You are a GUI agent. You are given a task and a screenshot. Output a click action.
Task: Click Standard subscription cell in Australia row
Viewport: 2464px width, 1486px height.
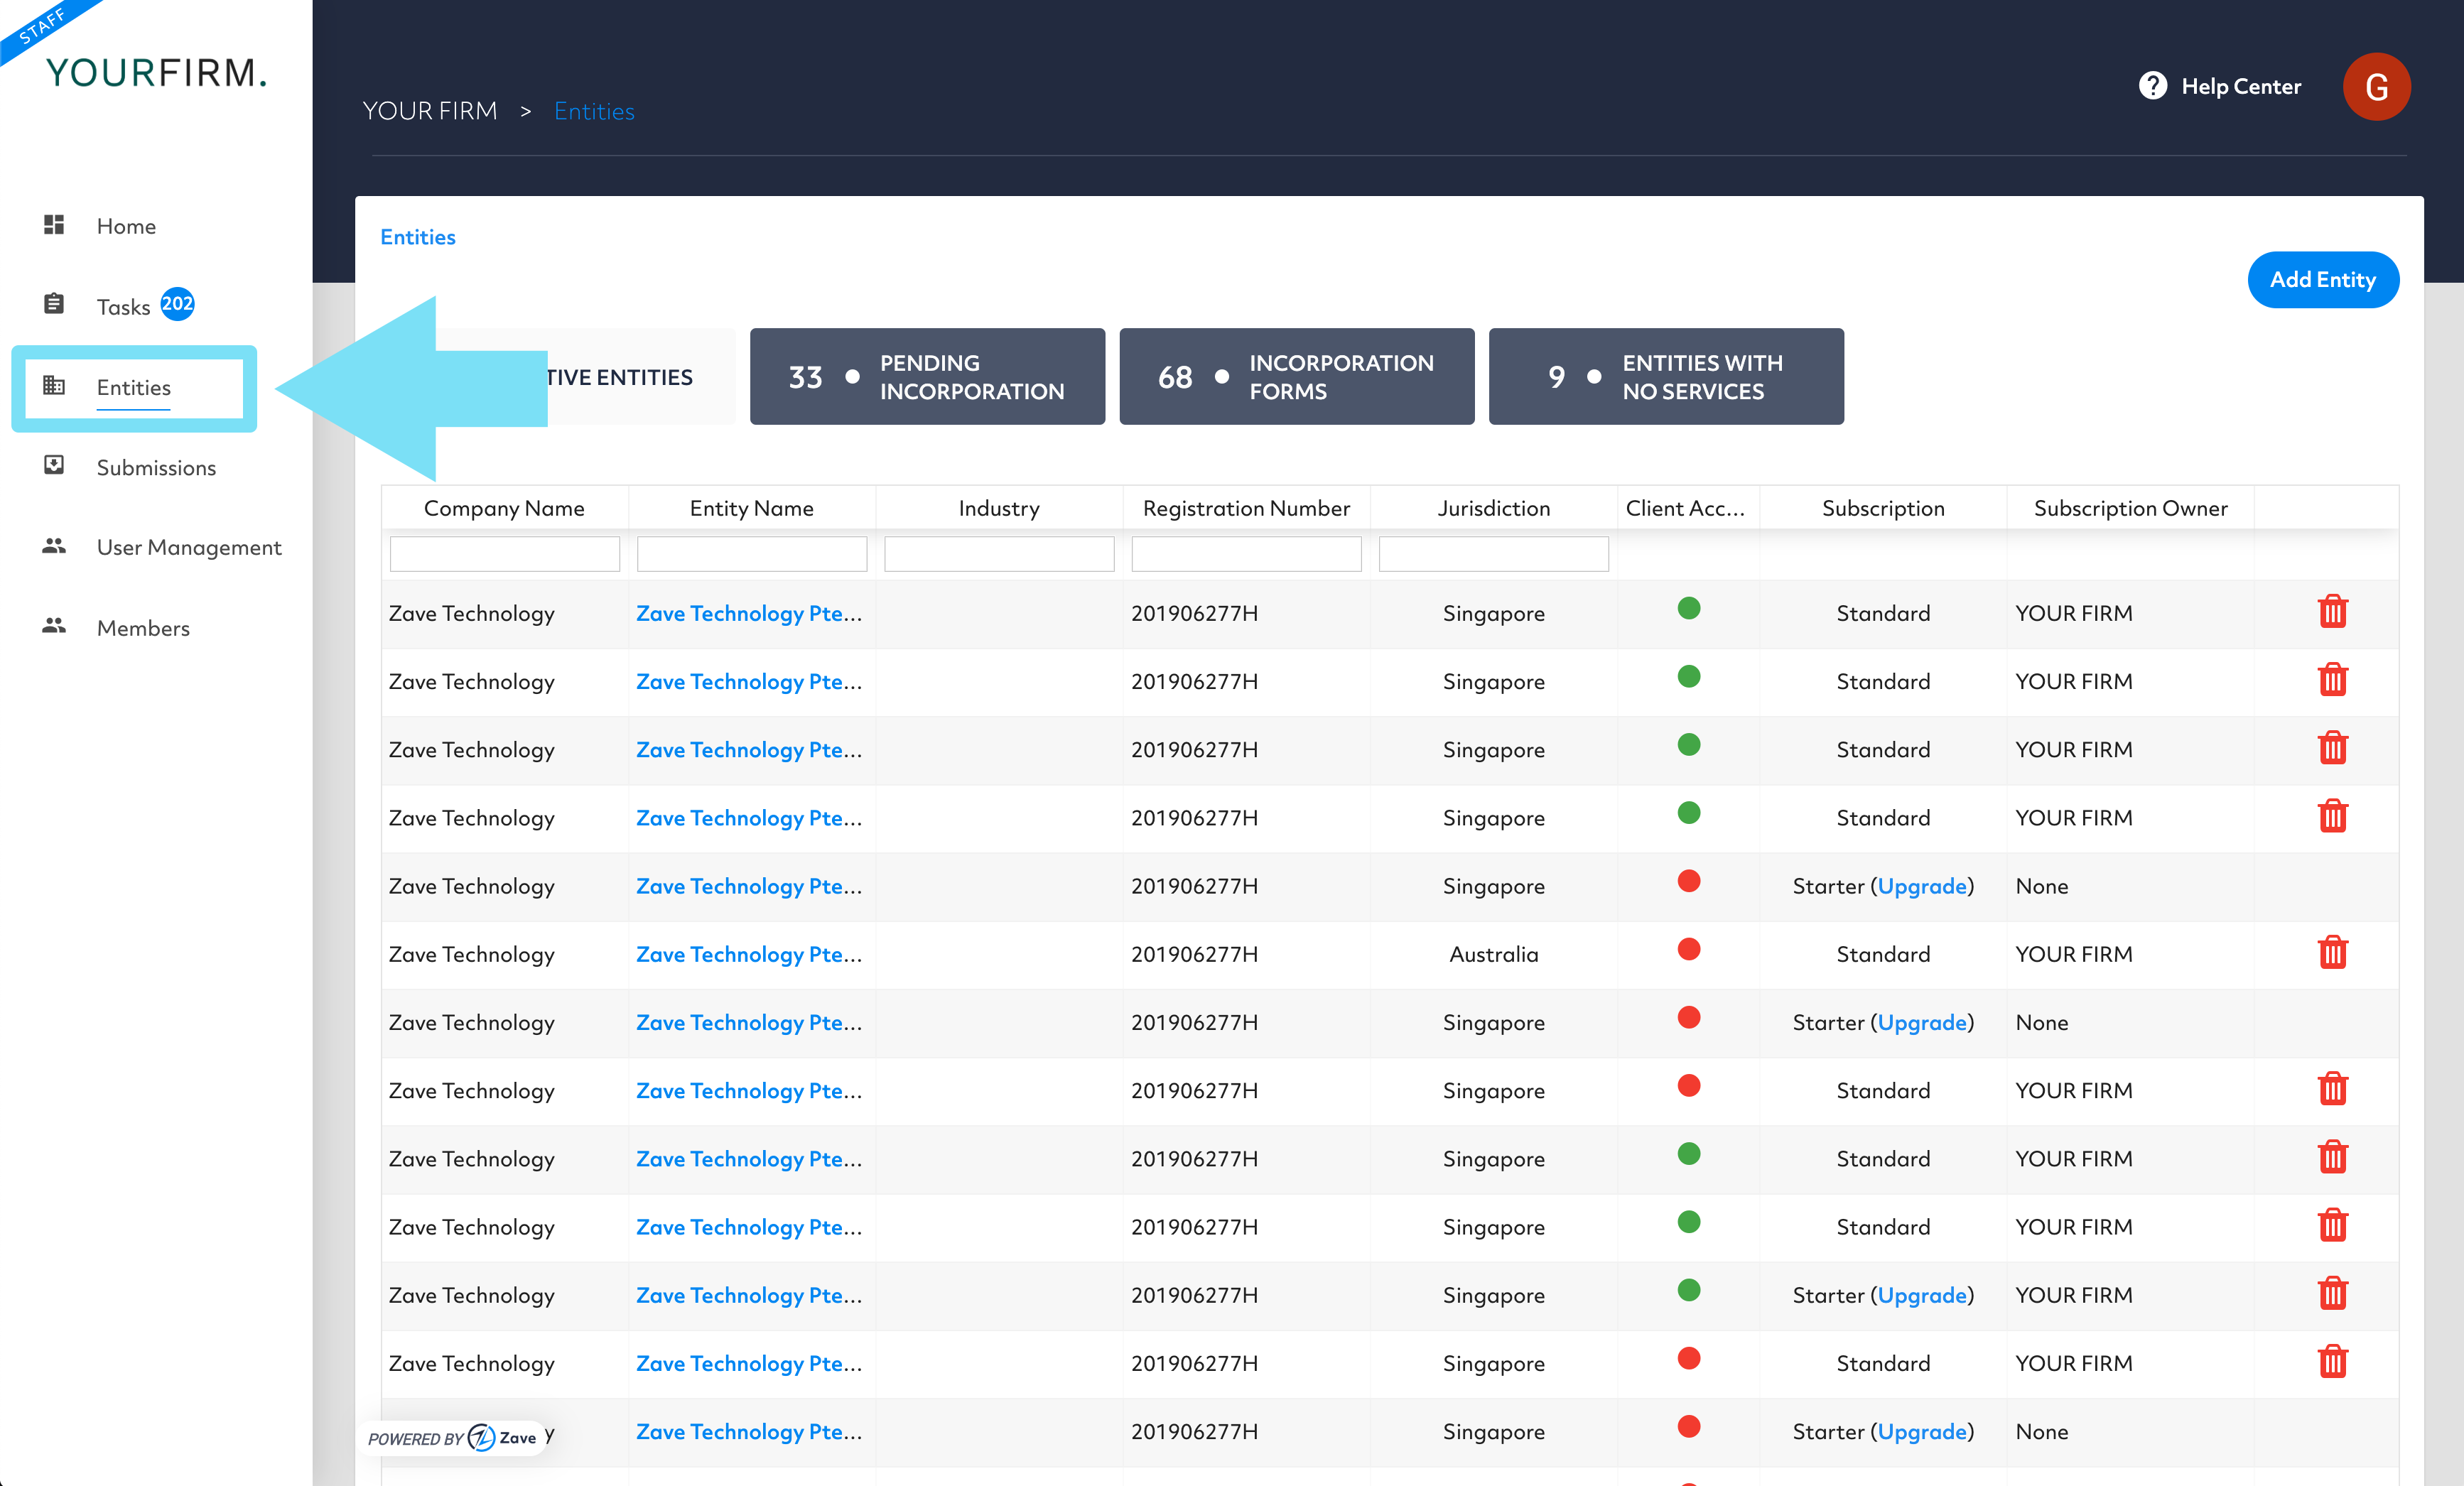pos(1883,954)
